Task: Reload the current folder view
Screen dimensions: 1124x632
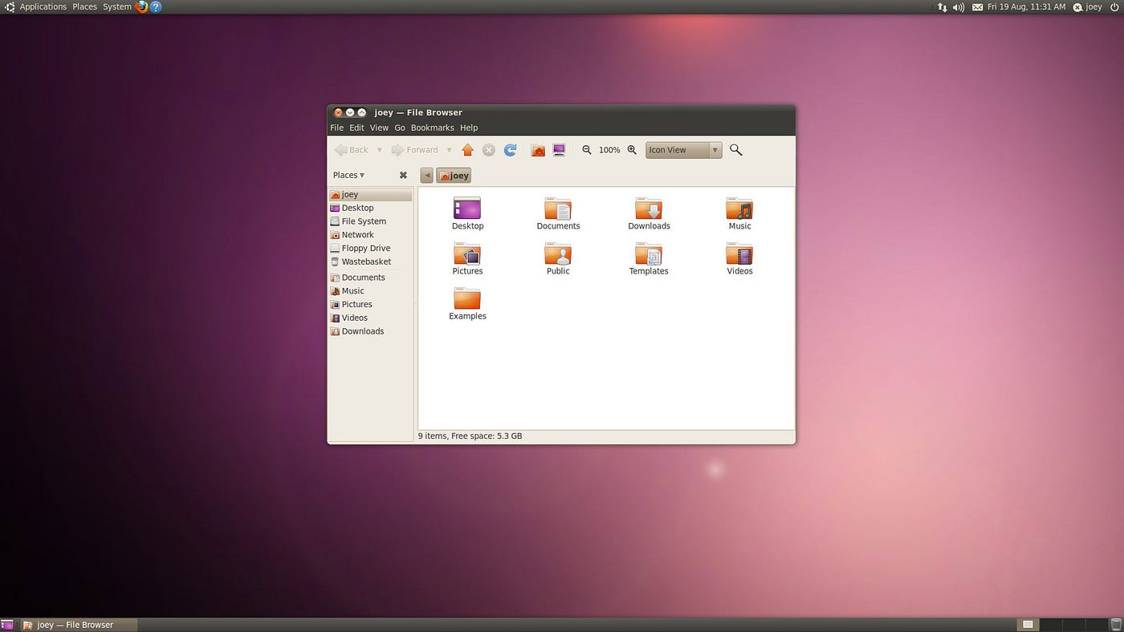Action: pos(510,150)
